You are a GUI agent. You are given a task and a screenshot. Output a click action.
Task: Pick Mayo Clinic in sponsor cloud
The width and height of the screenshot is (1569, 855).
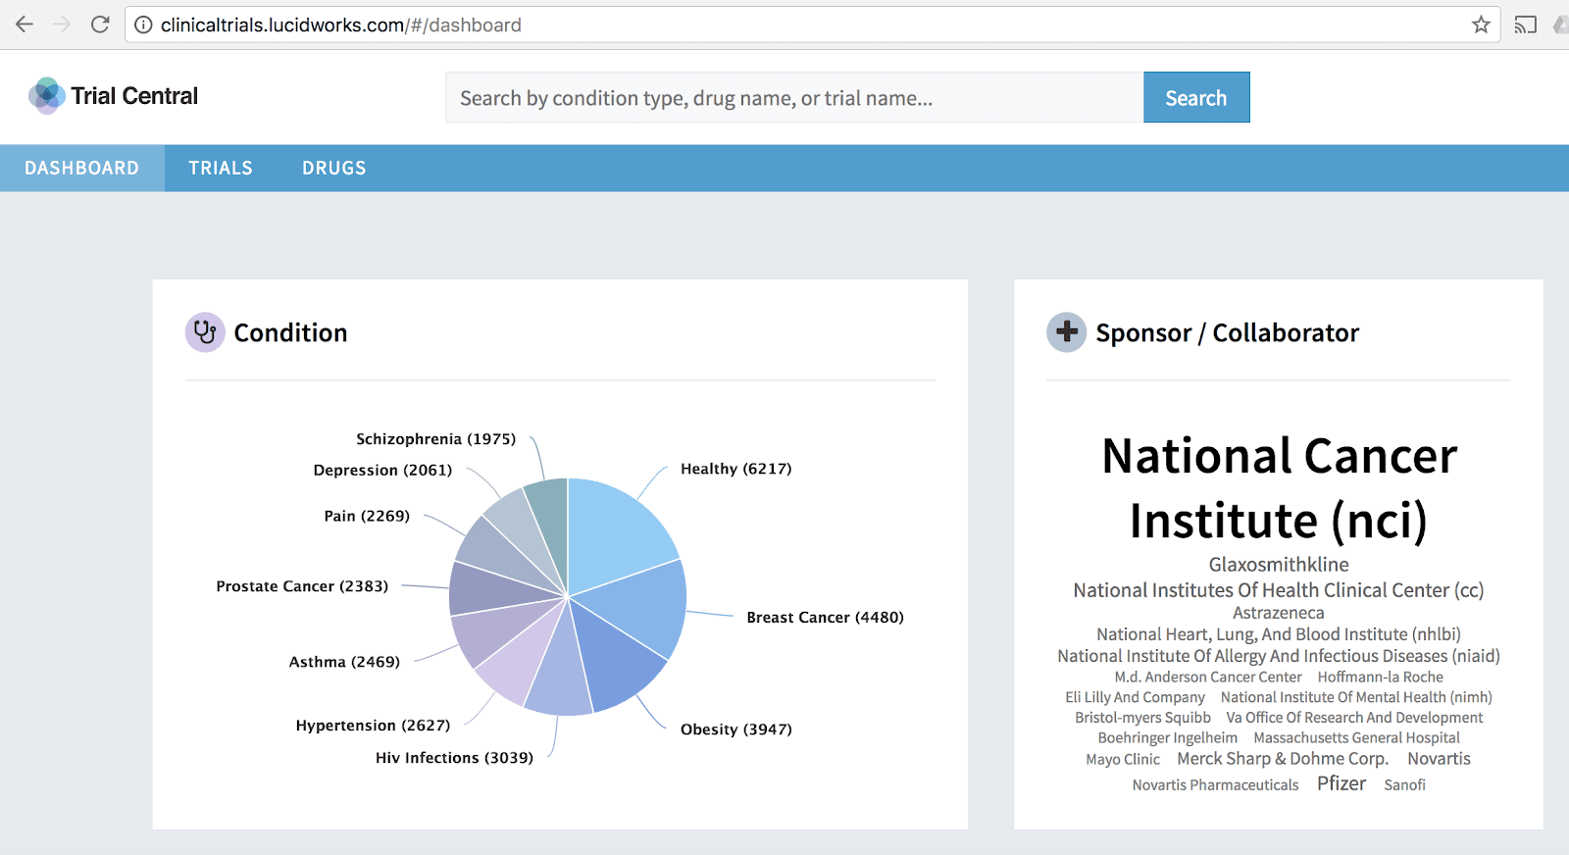(1123, 759)
